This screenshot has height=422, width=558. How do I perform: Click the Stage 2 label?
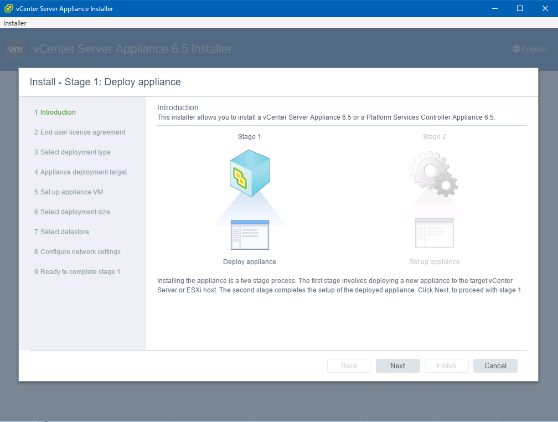(434, 137)
